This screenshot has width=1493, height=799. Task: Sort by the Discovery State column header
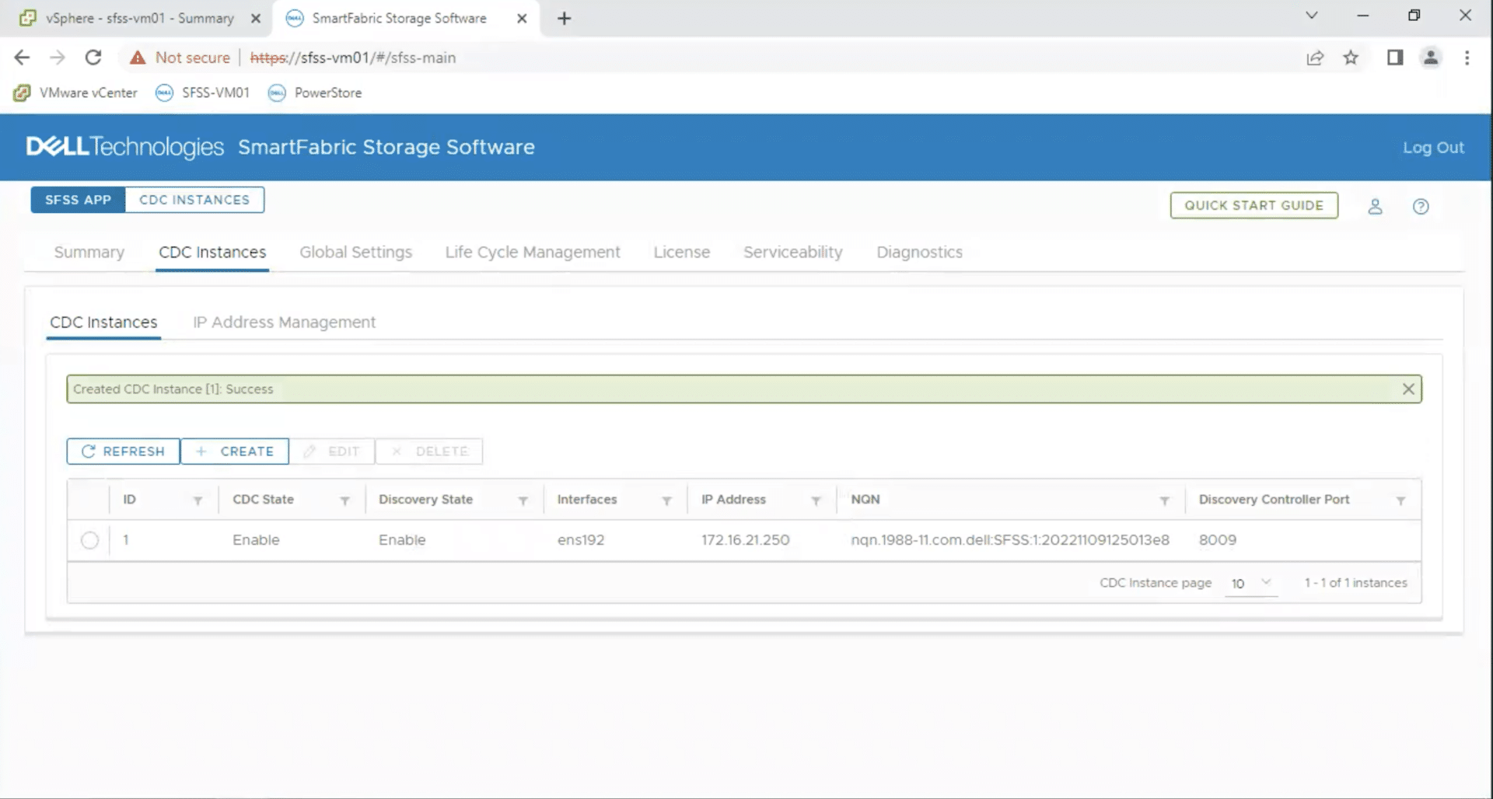[425, 500]
